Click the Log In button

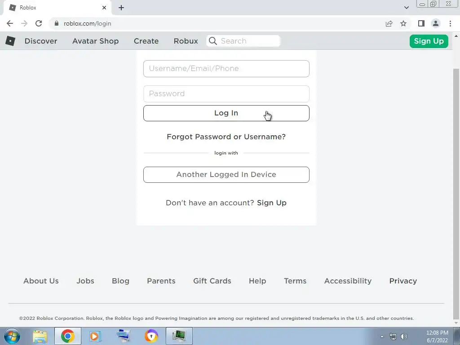point(226,113)
